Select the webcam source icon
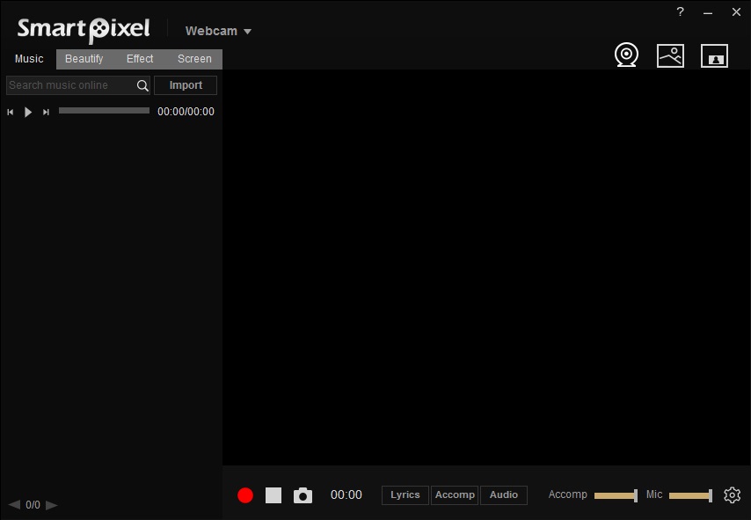 coord(626,55)
